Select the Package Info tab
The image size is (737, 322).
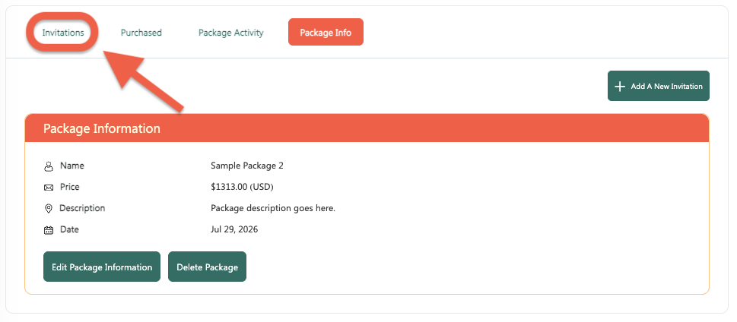(x=326, y=33)
